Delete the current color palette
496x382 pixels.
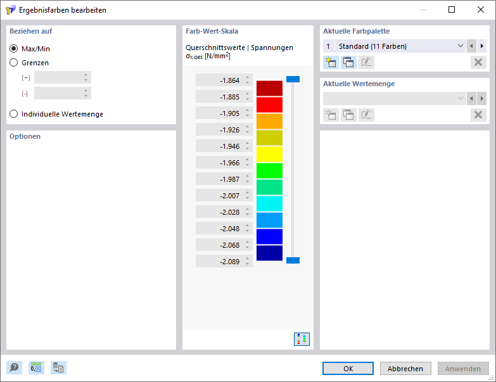pos(478,62)
